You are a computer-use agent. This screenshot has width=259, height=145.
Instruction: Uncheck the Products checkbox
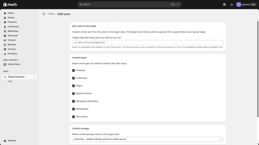pyautogui.click(x=74, y=70)
